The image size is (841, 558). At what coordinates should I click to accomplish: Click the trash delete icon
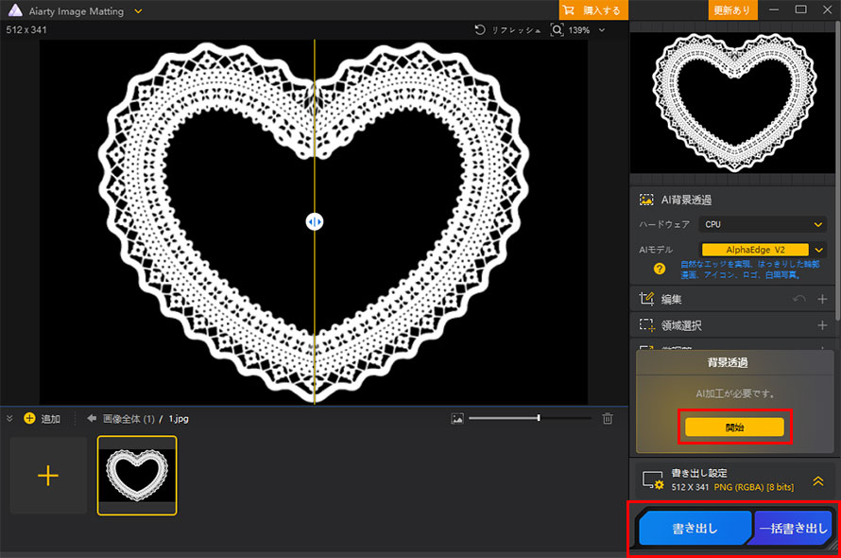608,418
